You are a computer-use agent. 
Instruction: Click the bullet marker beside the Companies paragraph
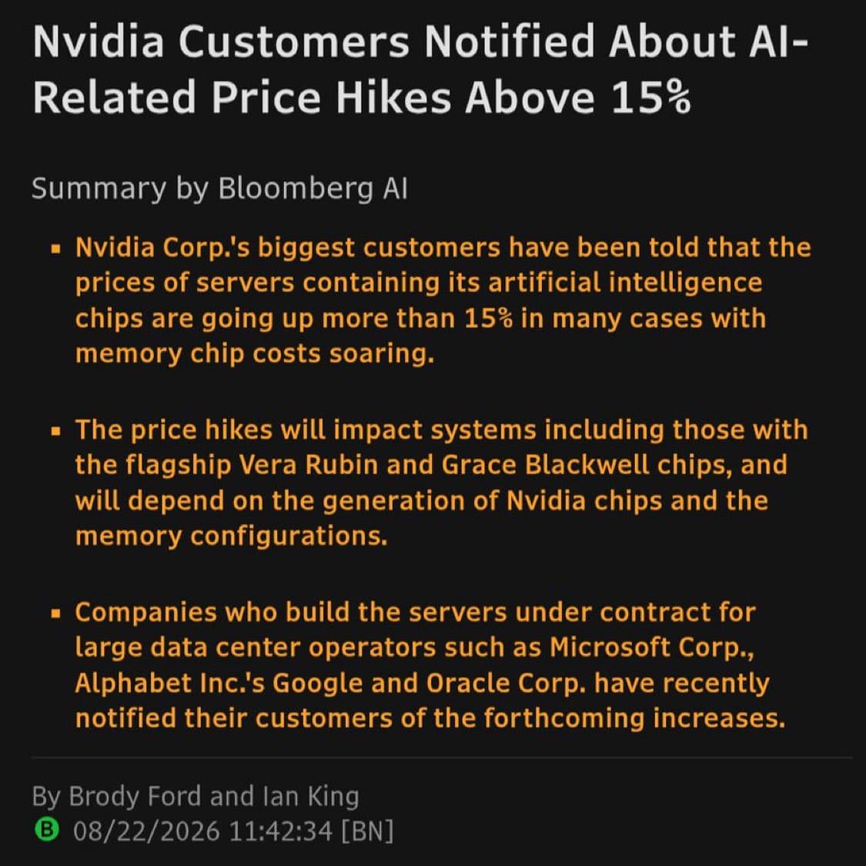tap(55, 614)
